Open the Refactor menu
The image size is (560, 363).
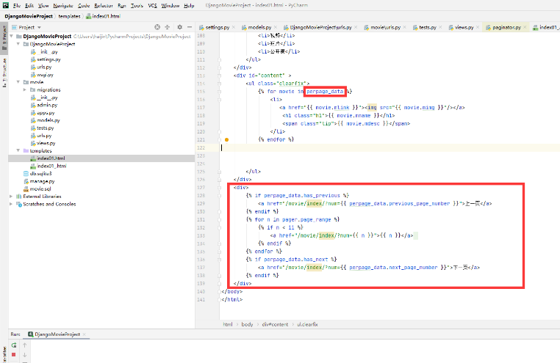point(104,5)
